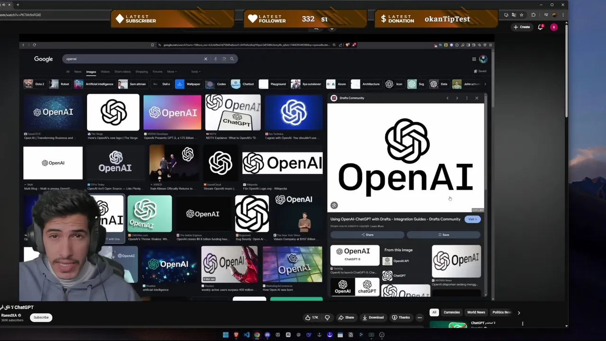Screen dimensions: 606x341
Task: Select the World News chip
Action: (476, 312)
